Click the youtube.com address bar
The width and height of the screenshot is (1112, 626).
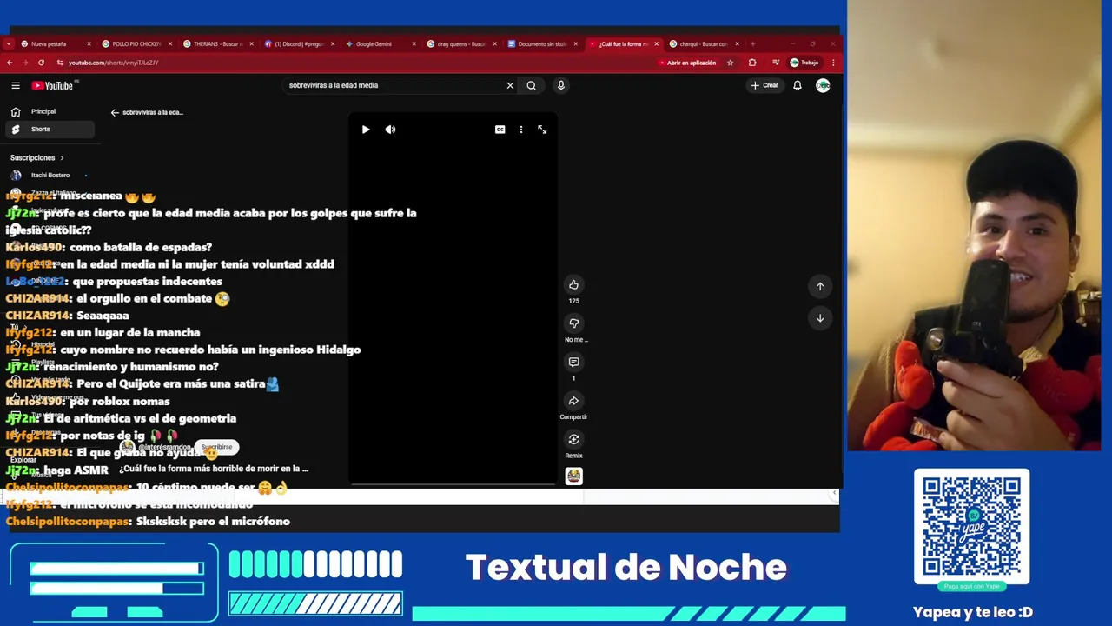[x=347, y=63]
